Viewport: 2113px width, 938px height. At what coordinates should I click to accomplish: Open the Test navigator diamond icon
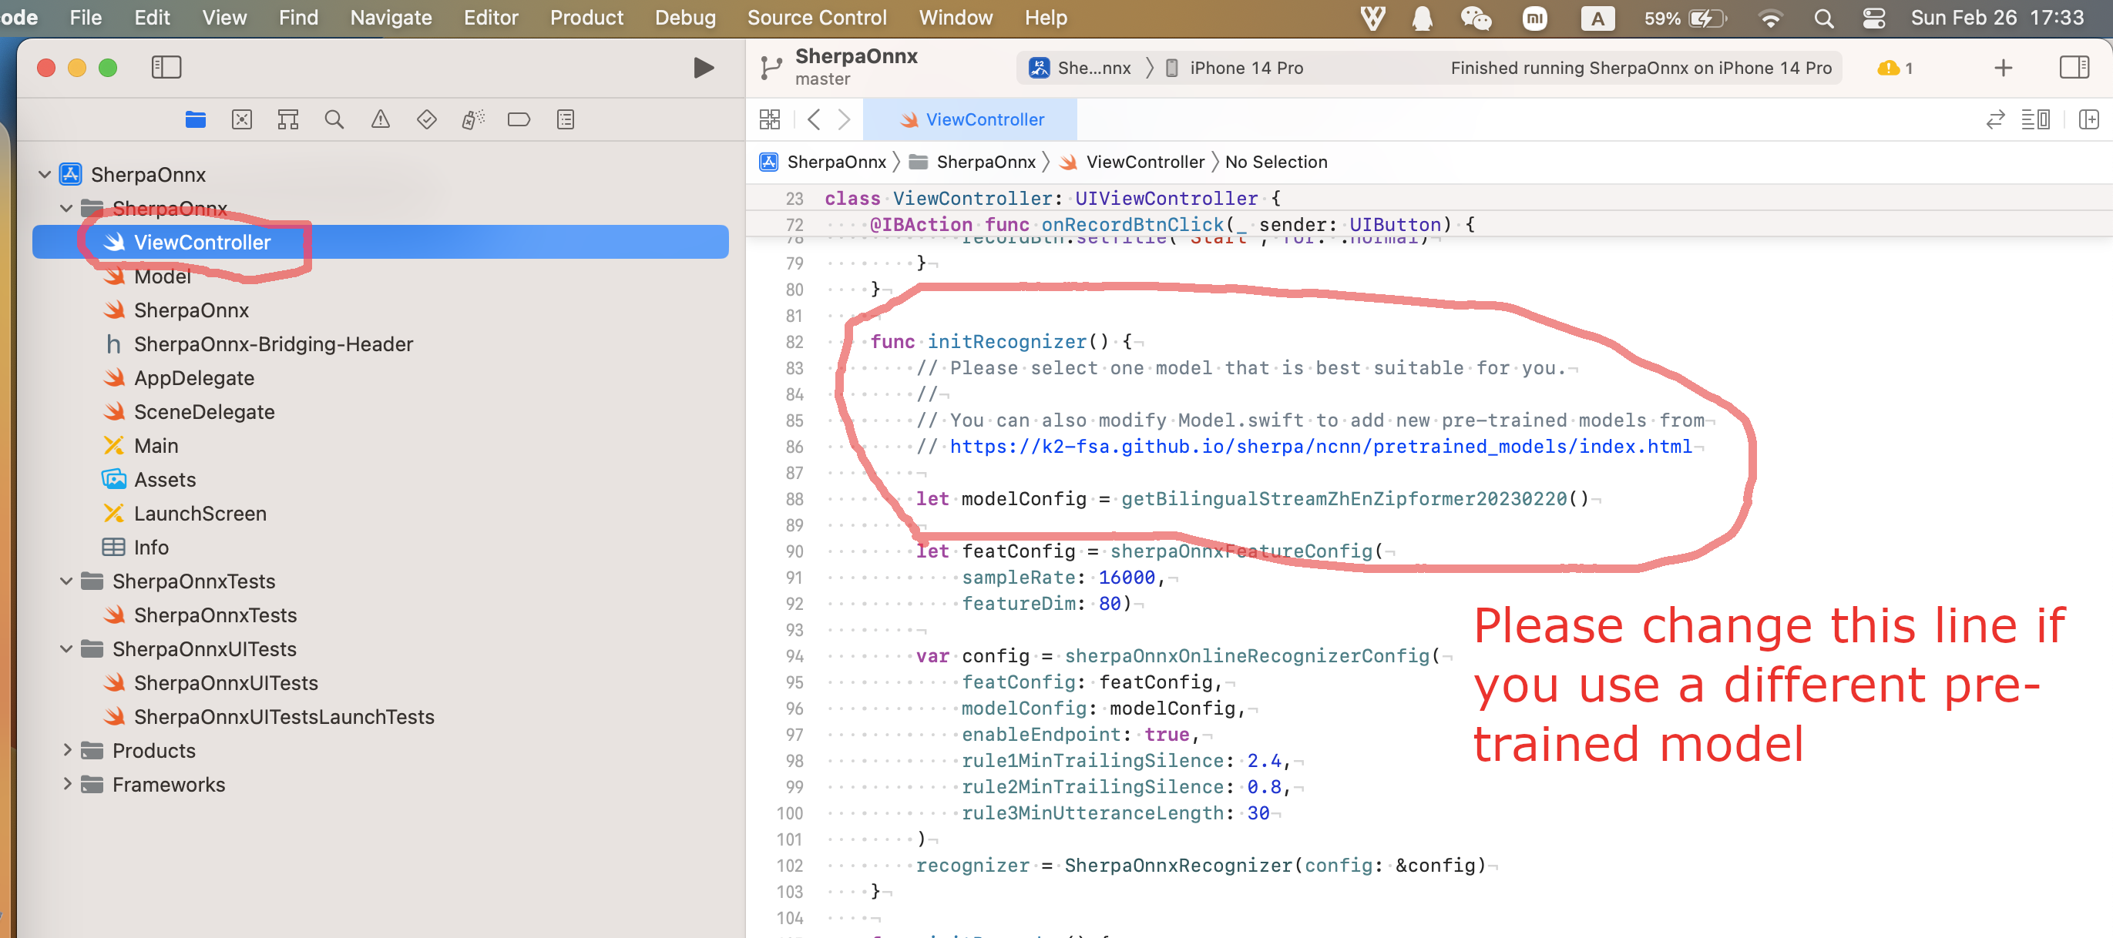[x=427, y=119]
